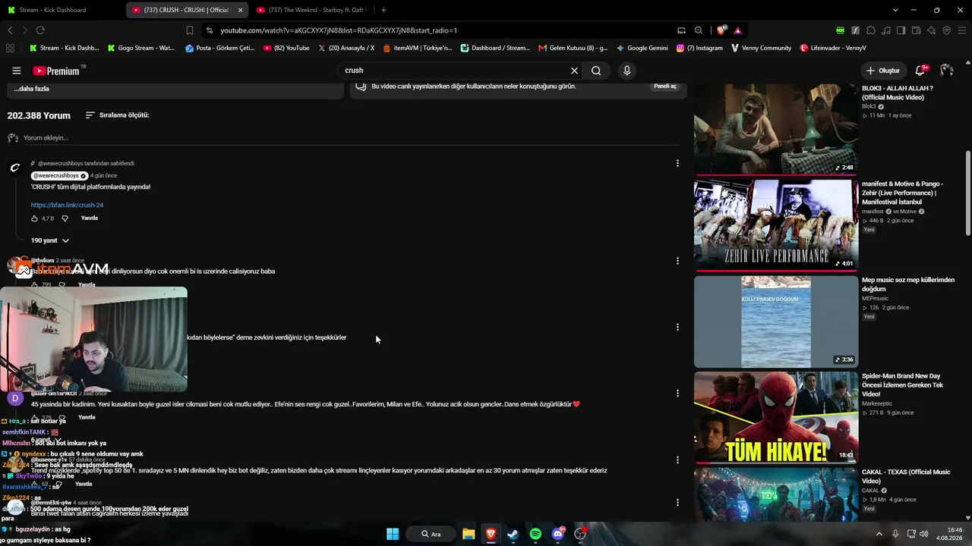This screenshot has width=972, height=546.
Task: Open browser extensions puzzle icon
Action: [871, 30]
